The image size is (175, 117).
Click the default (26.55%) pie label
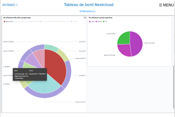click(x=110, y=55)
